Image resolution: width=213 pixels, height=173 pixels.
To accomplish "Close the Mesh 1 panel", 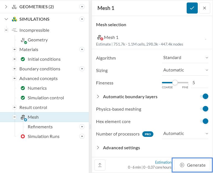I will (x=204, y=8).
